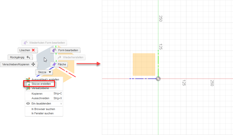Choose Kopieren in context menu

[37, 94]
